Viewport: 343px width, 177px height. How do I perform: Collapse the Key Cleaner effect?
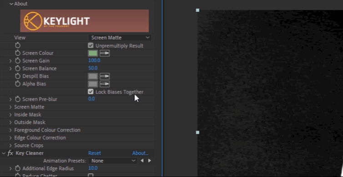coord(4,153)
